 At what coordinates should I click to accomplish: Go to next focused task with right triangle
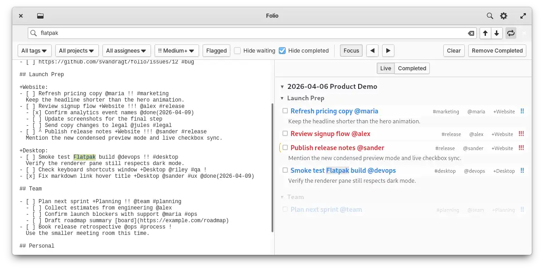[388, 51]
